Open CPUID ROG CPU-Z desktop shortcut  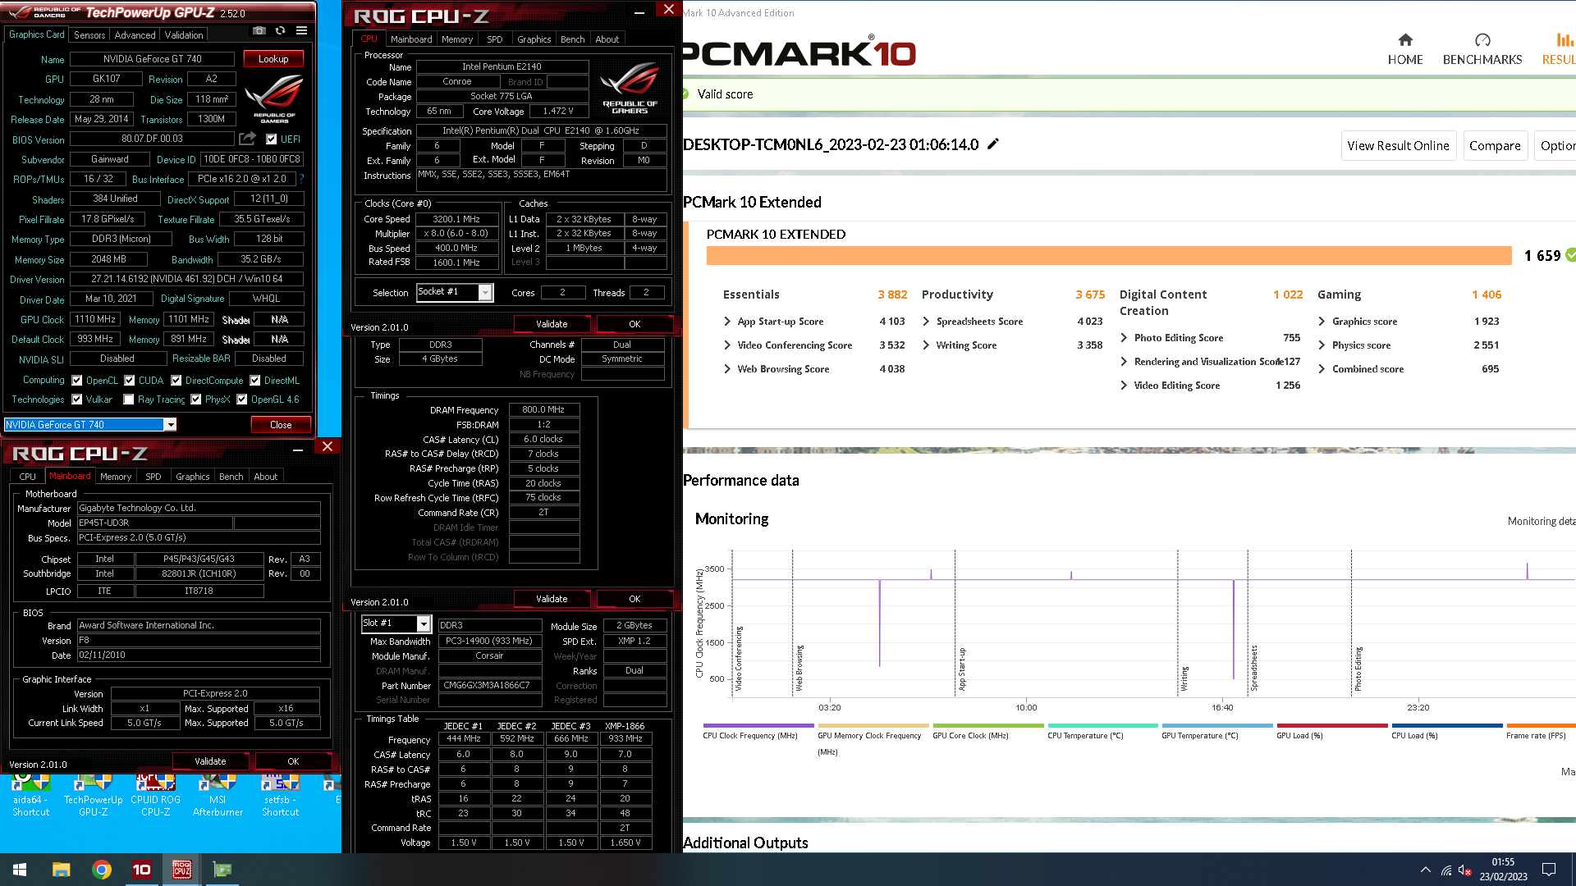point(155,796)
